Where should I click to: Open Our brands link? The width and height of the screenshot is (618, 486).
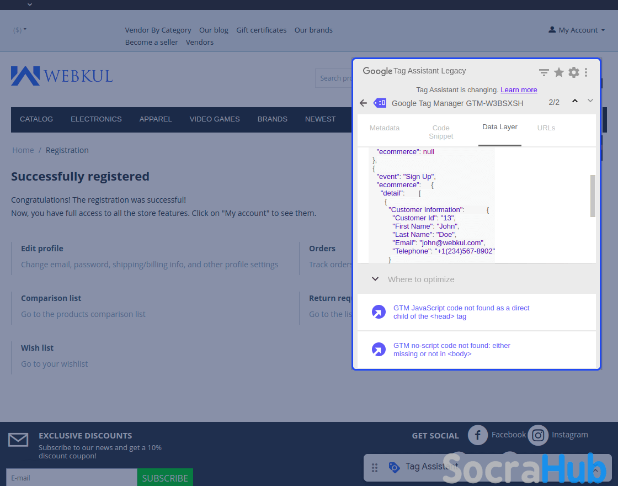[313, 30]
